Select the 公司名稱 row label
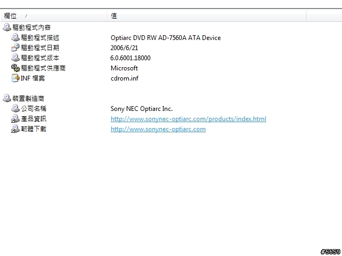Screen dimensions: 342x256 pyautogui.click(x=34, y=109)
